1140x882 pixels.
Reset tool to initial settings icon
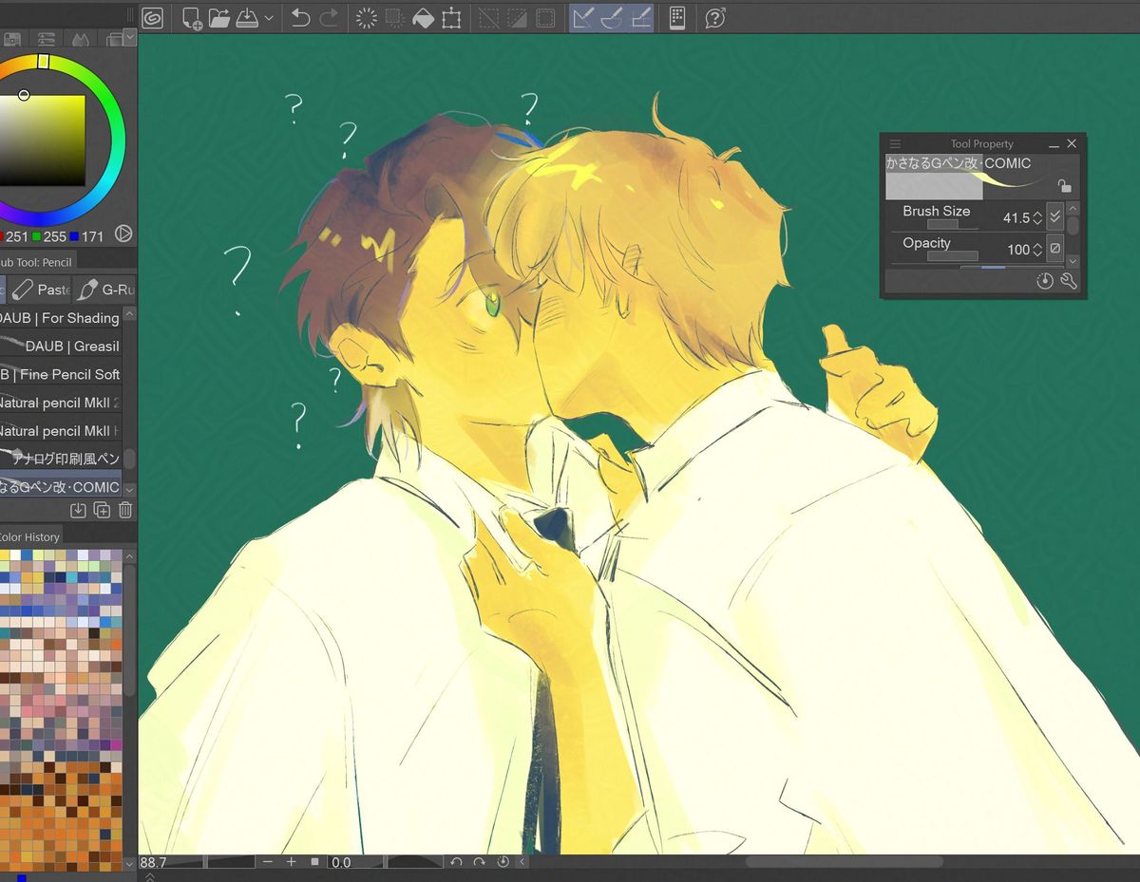[x=1045, y=281]
